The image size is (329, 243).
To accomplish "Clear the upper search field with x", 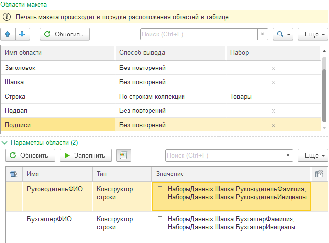I will tap(263, 34).
